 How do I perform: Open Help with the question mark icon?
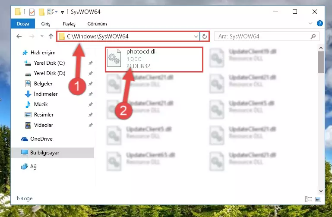coord(320,23)
